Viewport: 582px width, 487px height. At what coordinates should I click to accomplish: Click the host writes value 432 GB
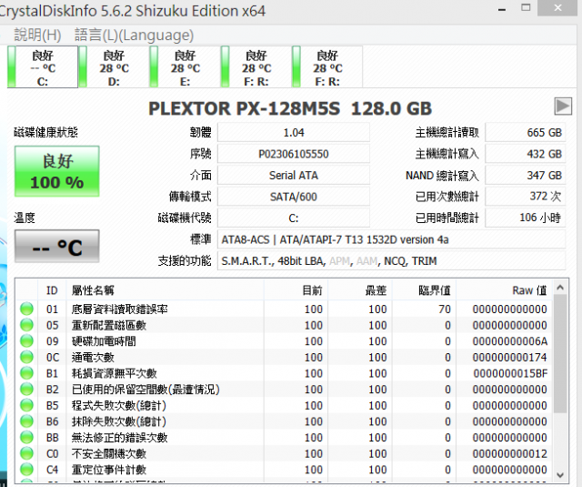(x=526, y=154)
